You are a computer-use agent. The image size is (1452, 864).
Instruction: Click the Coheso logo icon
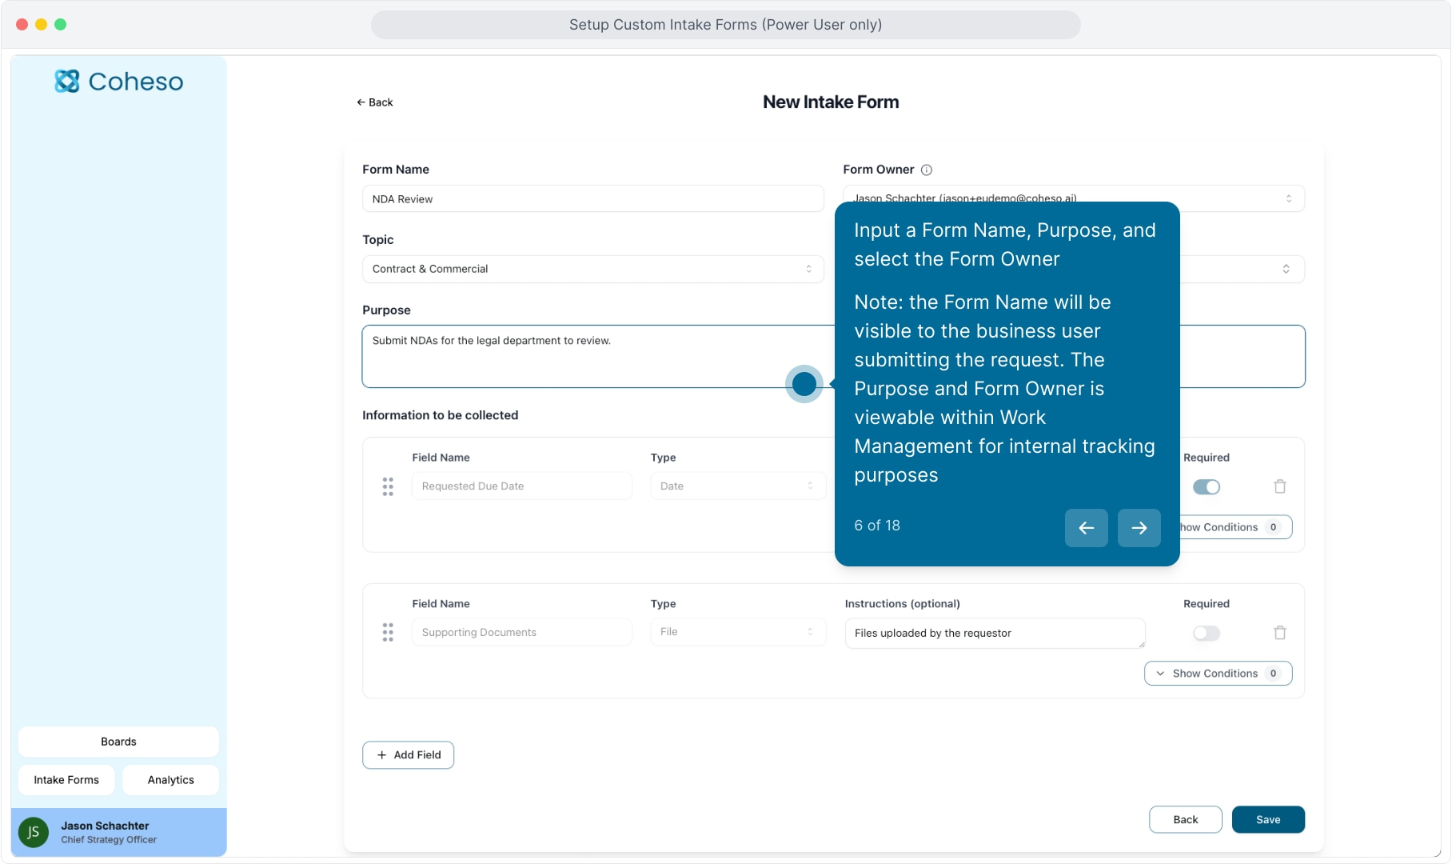pyautogui.click(x=67, y=81)
